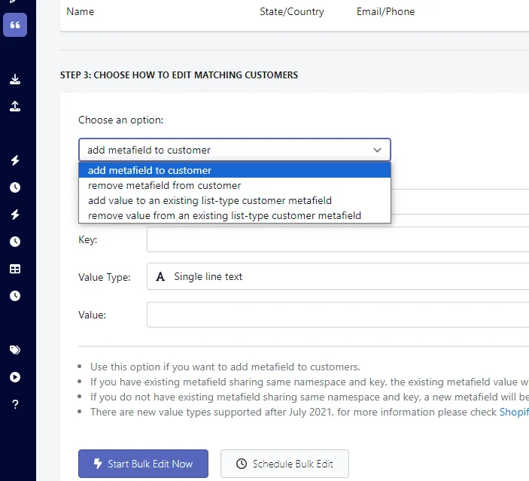Select 'add value to an existing list-type customer metafield'
Screen dimensions: 529x481
pyautogui.click(x=235, y=200)
